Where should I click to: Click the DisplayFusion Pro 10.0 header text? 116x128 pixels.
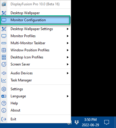click(35, 4)
